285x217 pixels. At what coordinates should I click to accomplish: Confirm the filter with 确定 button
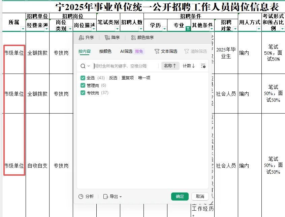(x=180, y=197)
